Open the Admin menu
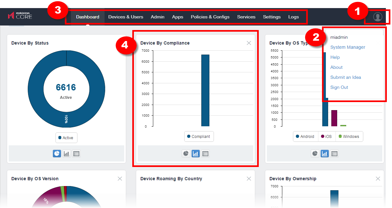The width and height of the screenshot is (392, 208). point(157,17)
